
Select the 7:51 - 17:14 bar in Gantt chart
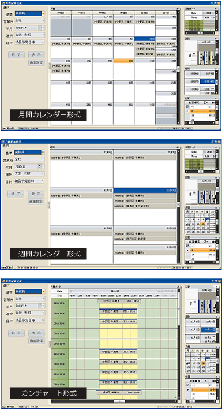[x=118, y=311]
